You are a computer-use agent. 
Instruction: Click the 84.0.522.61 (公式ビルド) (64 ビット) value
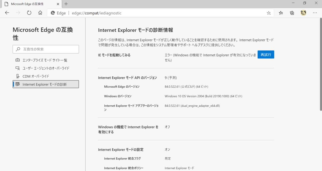(x=186, y=87)
